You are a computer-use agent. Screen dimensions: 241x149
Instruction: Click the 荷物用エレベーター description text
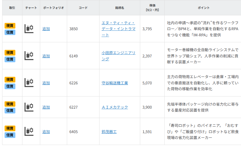click(x=202, y=83)
